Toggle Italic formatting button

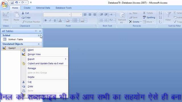coord(50,20)
